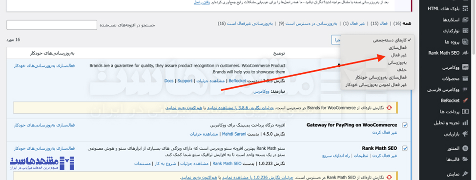Choose فعال‌سازی from the bulk actions list
The width and height of the screenshot is (476, 180).
[x=397, y=48]
